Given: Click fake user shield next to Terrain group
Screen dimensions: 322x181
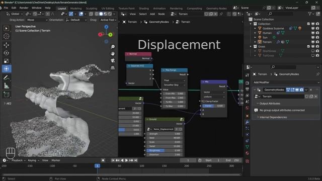Looking at the screenshot, I should pos(206,14).
